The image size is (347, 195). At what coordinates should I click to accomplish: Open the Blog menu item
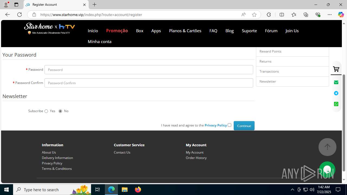point(230,31)
